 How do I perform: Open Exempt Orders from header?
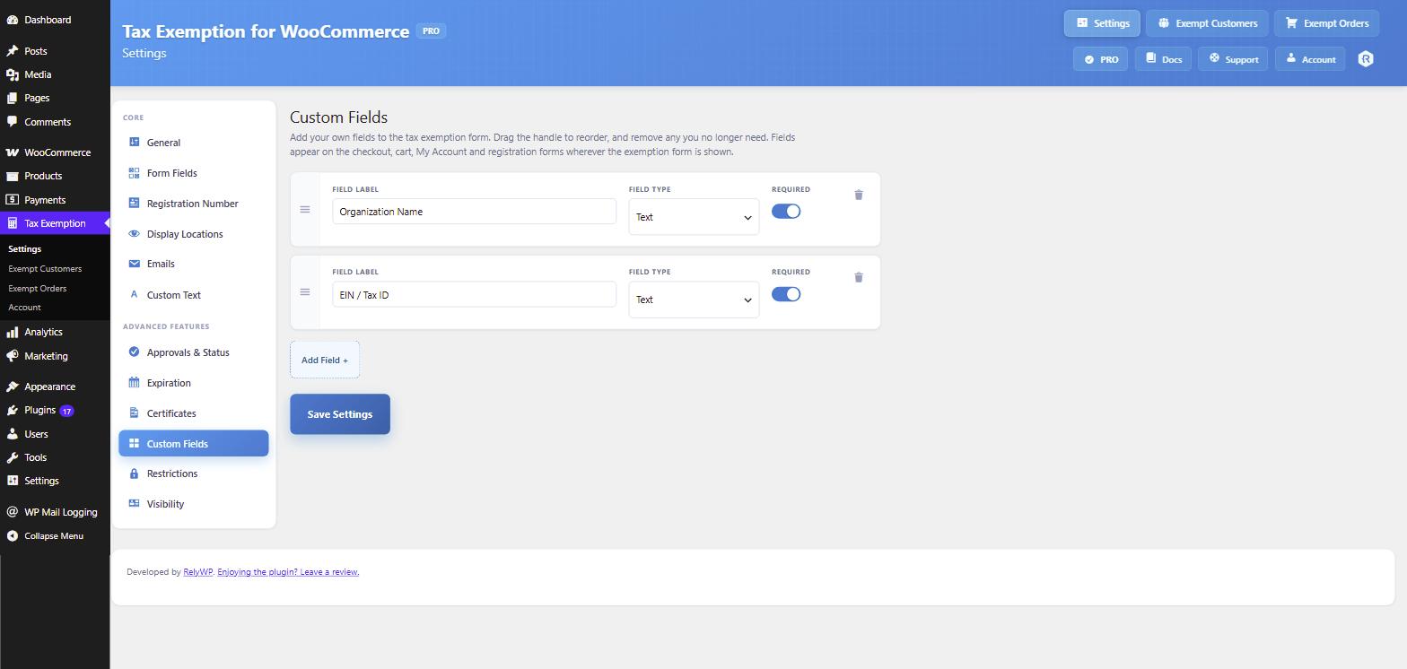[x=1326, y=23]
